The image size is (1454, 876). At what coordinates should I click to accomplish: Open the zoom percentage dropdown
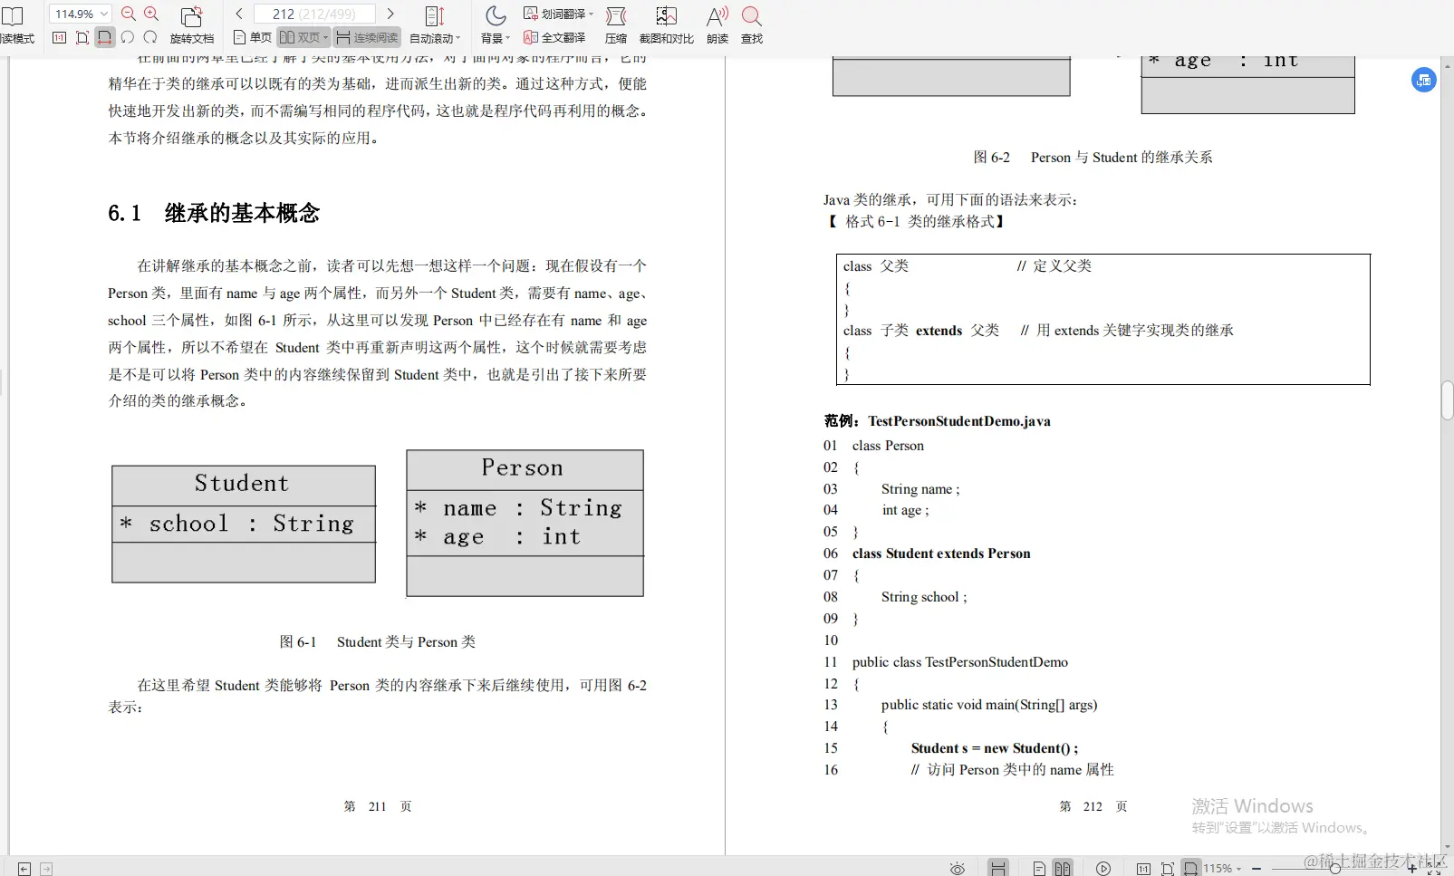tap(79, 14)
